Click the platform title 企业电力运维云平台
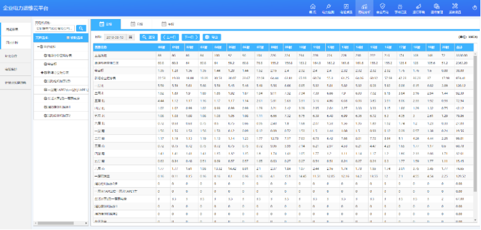The image size is (481, 230). pyautogui.click(x=26, y=9)
